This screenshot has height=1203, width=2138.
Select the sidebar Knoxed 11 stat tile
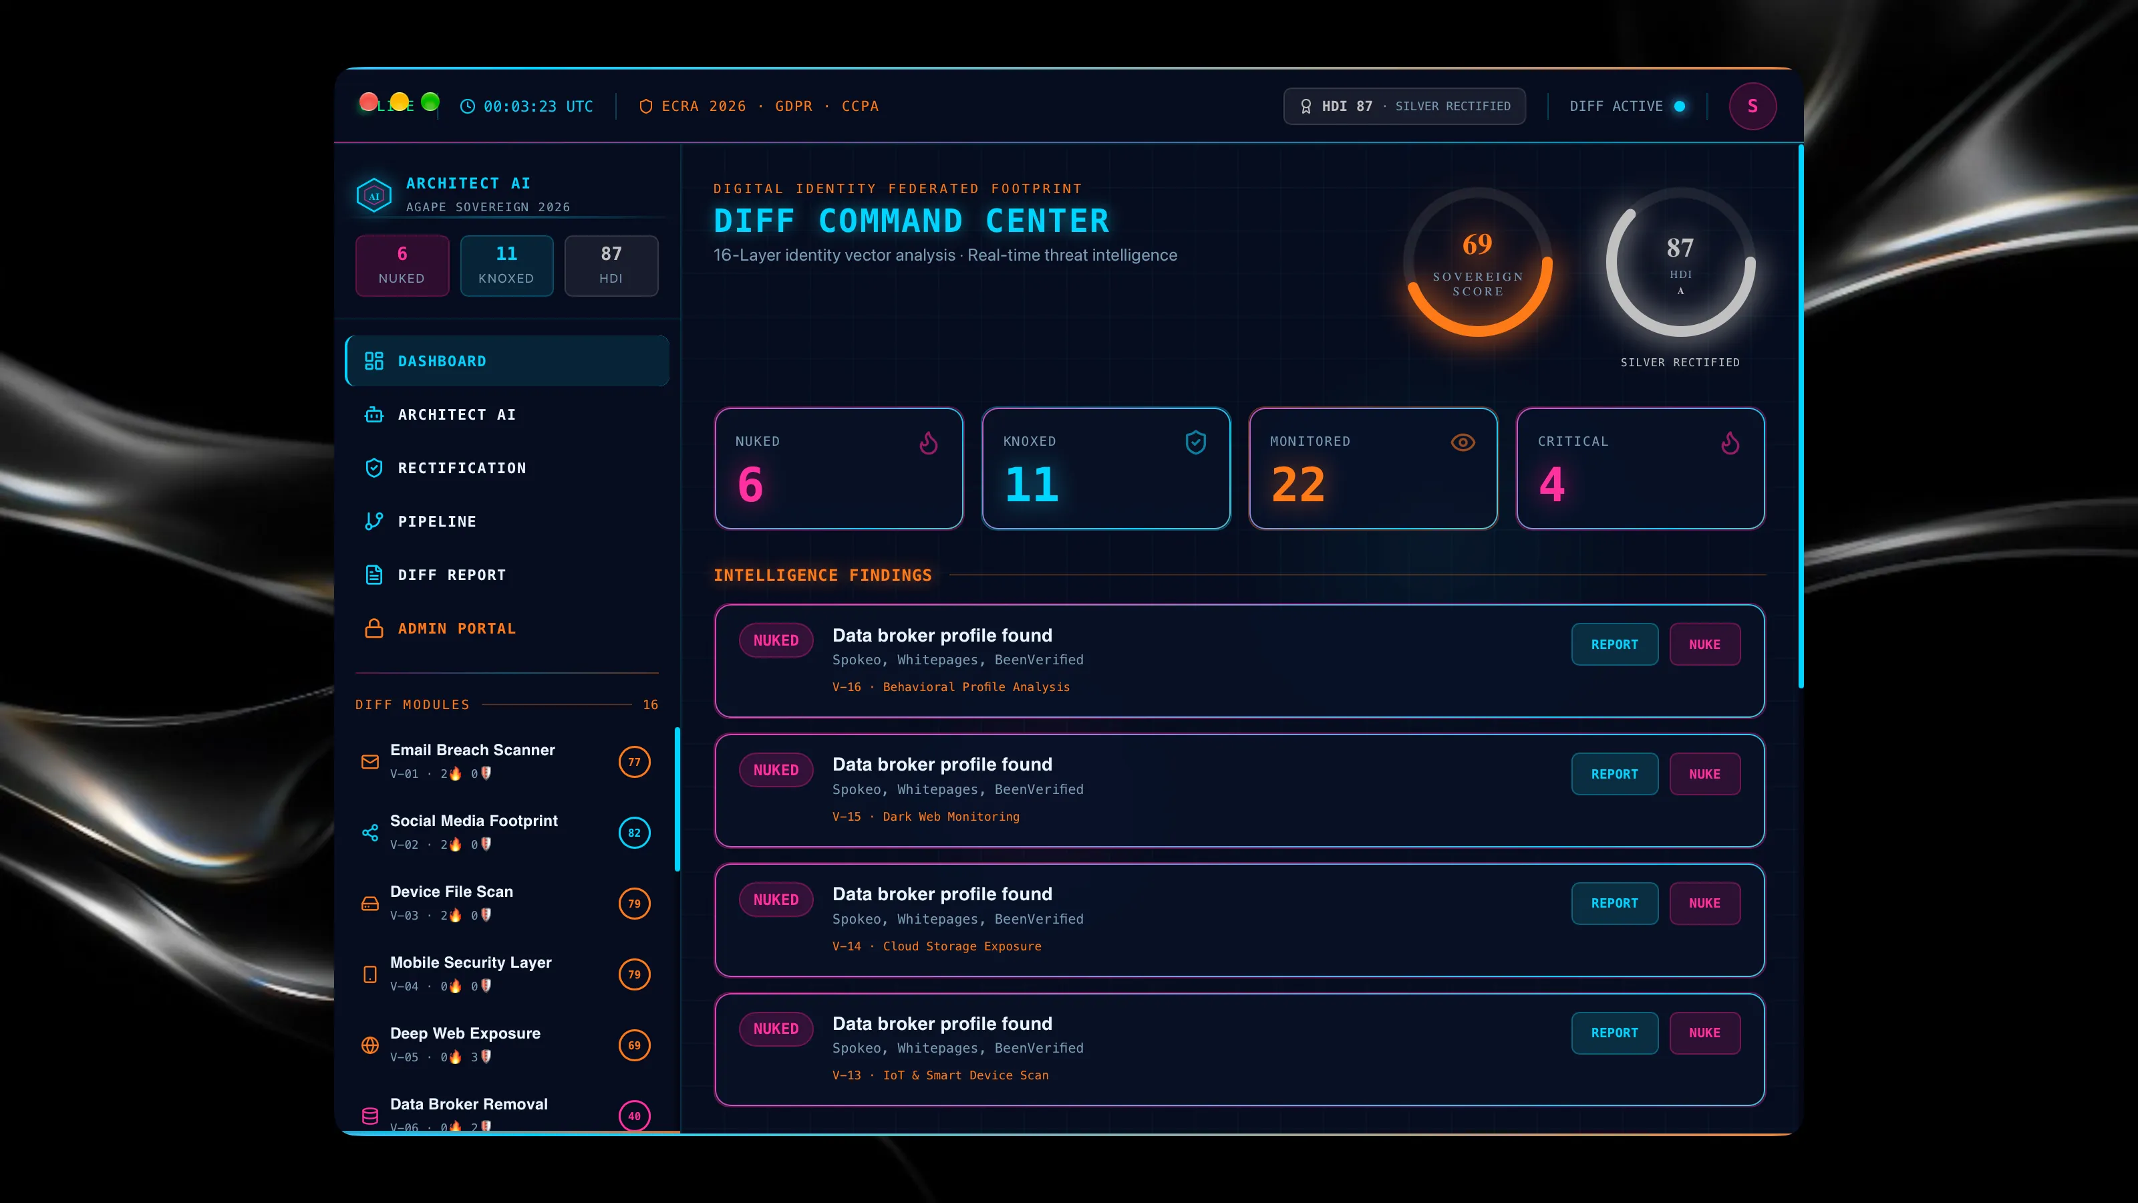click(507, 266)
